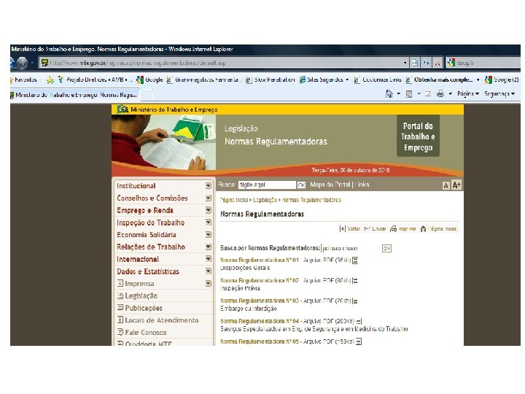This screenshot has height=394, width=525.
Task: Open the Página menu in command bar
Action: pyautogui.click(x=468, y=94)
